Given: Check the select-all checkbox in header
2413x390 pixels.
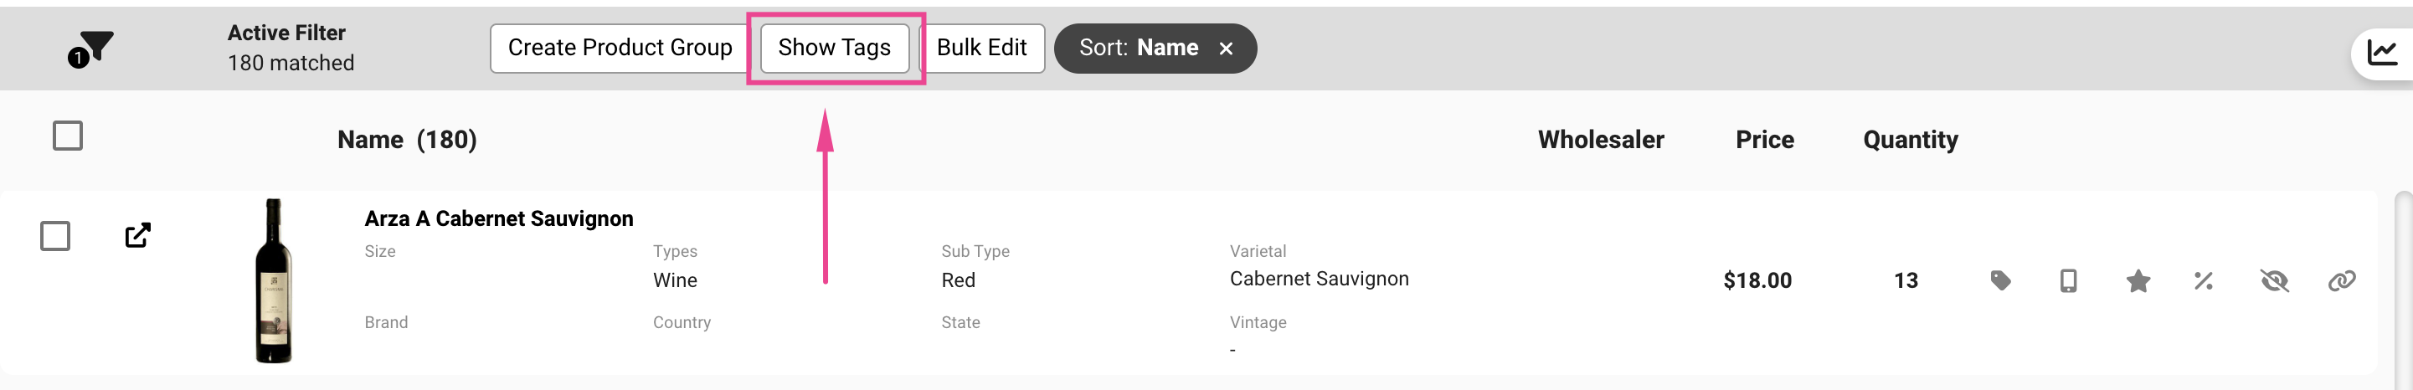Looking at the screenshot, I should (68, 136).
